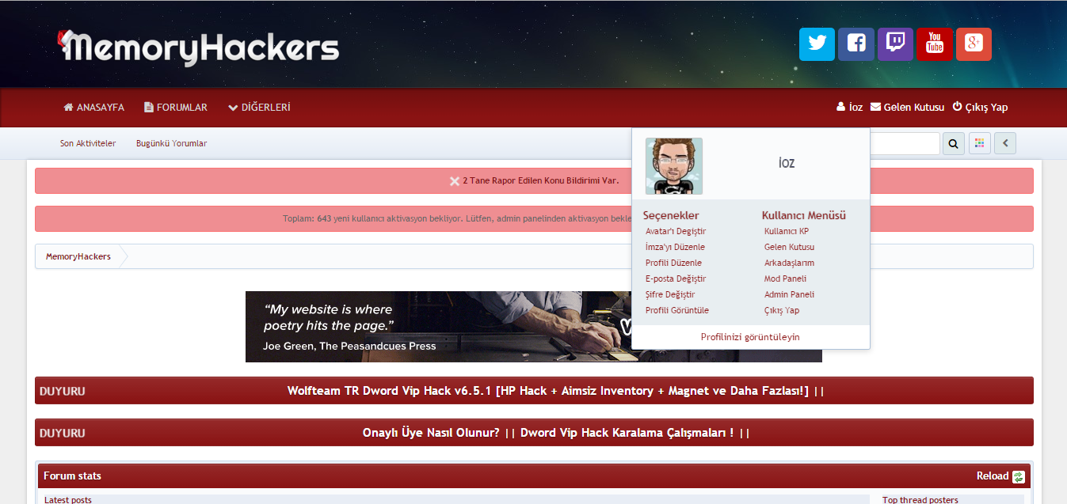Open Son Aktiviteler
This screenshot has width=1067, height=504.
click(88, 144)
